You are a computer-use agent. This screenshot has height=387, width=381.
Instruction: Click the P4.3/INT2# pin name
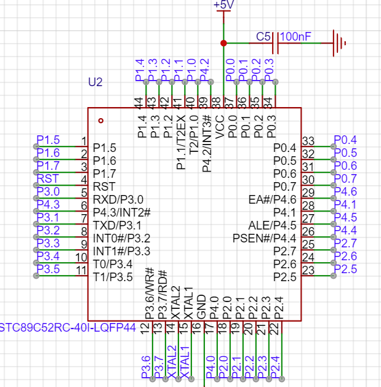coord(122,212)
